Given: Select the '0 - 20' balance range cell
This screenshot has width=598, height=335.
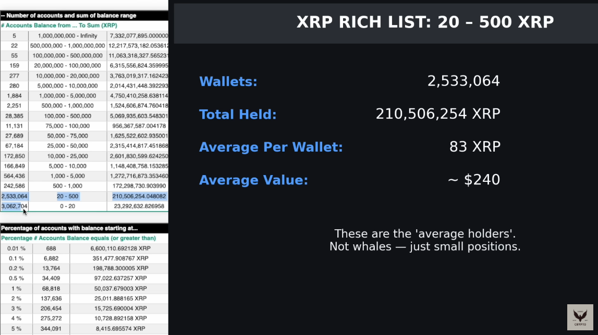Looking at the screenshot, I should (68, 206).
